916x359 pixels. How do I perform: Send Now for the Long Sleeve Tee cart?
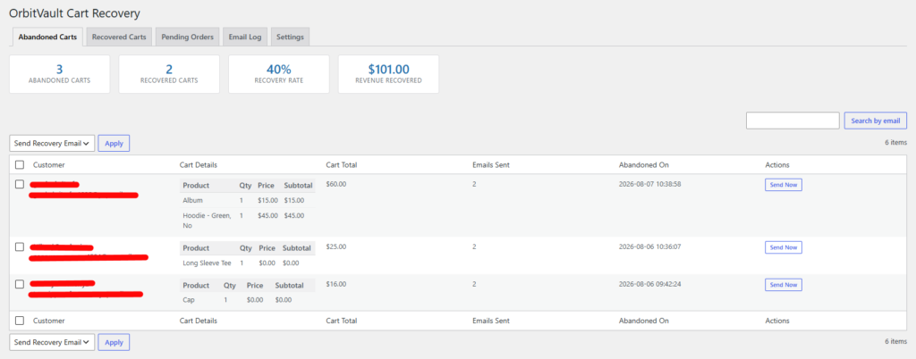point(784,247)
